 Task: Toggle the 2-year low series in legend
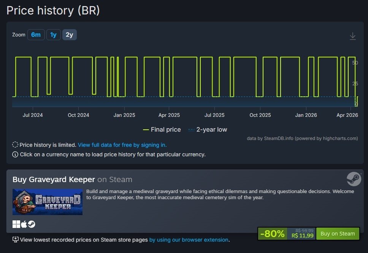[208, 129]
